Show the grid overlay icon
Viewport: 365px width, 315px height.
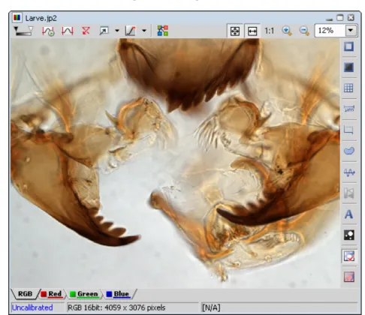[x=348, y=88]
